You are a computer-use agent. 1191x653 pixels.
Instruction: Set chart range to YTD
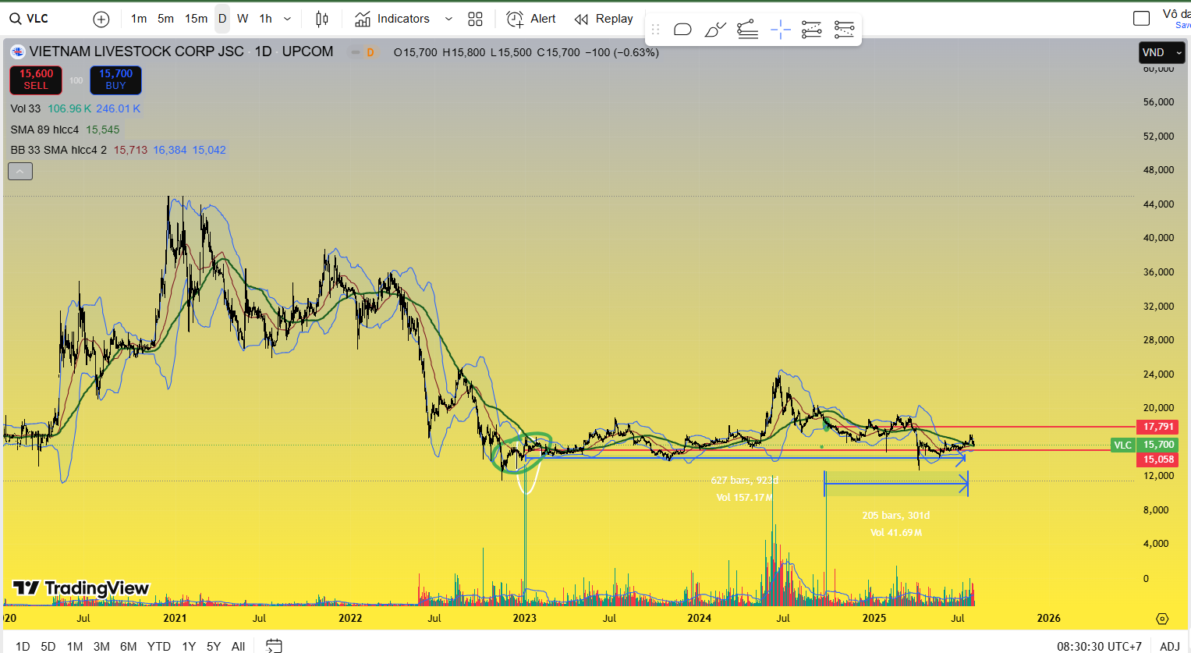[x=159, y=646]
